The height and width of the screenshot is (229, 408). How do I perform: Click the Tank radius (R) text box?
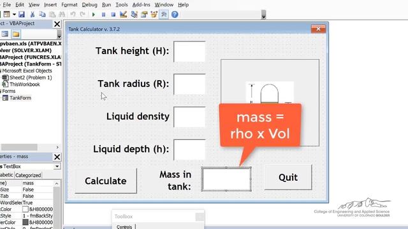coord(189,84)
